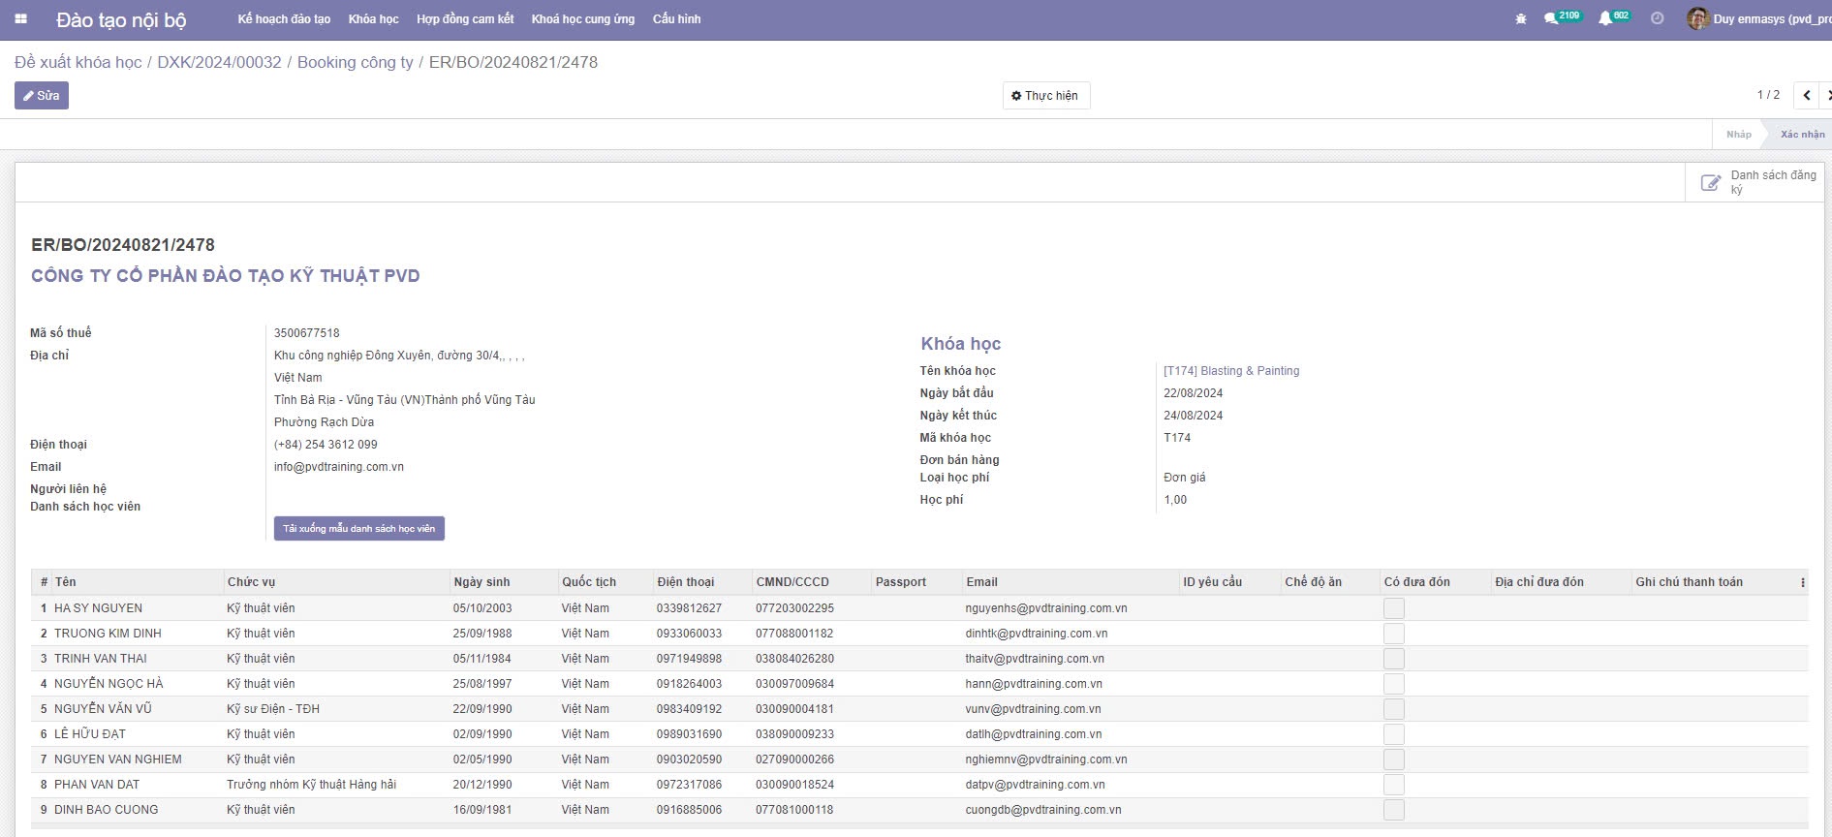Click the Sửa edit button

(42, 96)
